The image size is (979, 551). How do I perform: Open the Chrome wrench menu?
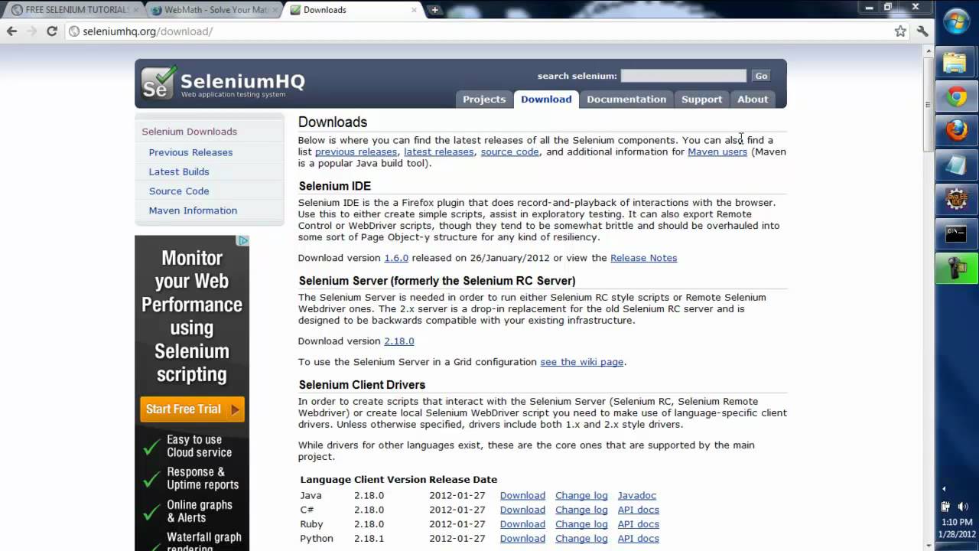[922, 31]
